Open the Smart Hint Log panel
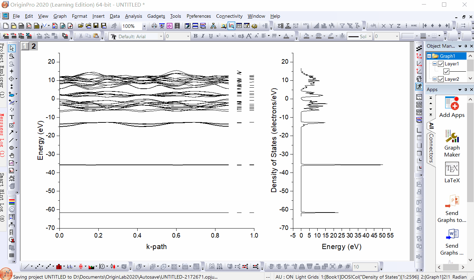This screenshot has width=474, height=280. (x=2, y=197)
